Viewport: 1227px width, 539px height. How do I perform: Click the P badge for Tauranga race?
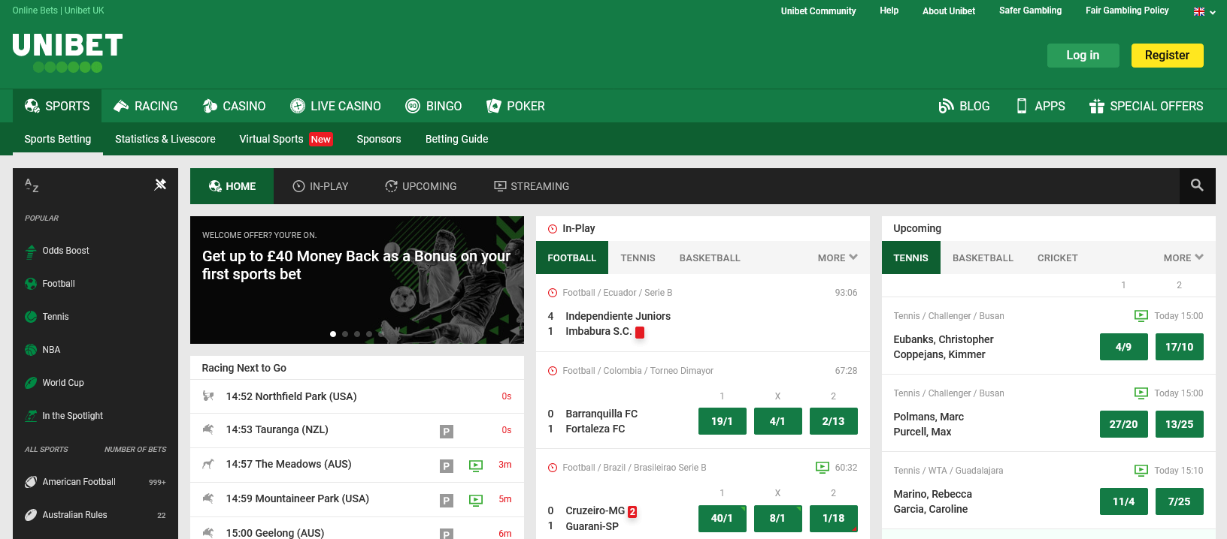[447, 432]
